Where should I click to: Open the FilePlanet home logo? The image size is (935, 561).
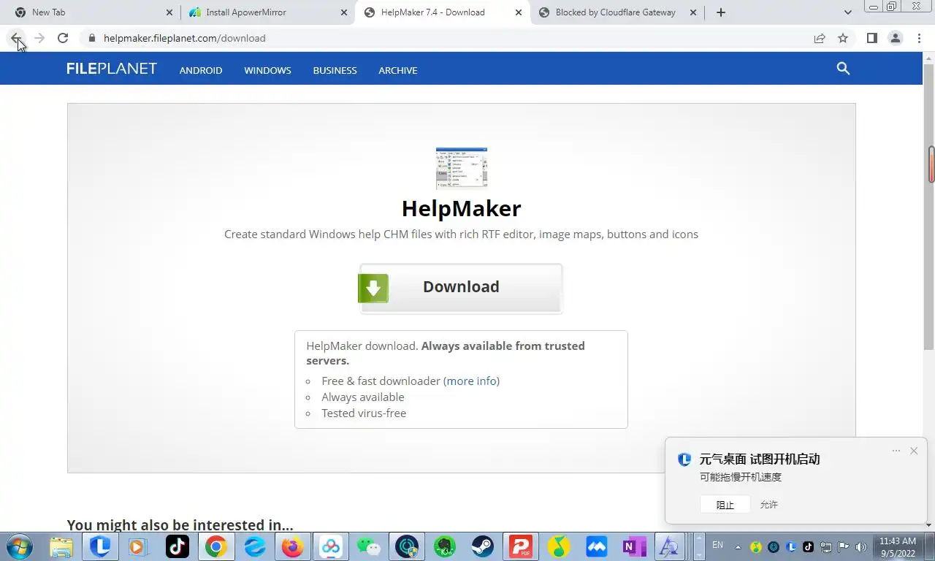(x=111, y=69)
